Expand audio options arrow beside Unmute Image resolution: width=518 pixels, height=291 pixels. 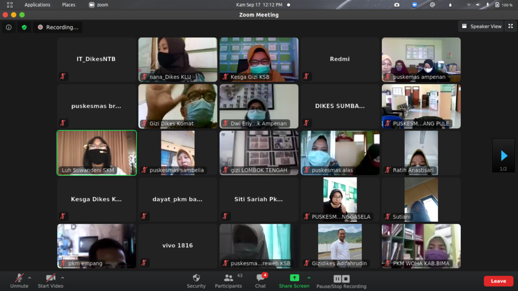(29, 278)
